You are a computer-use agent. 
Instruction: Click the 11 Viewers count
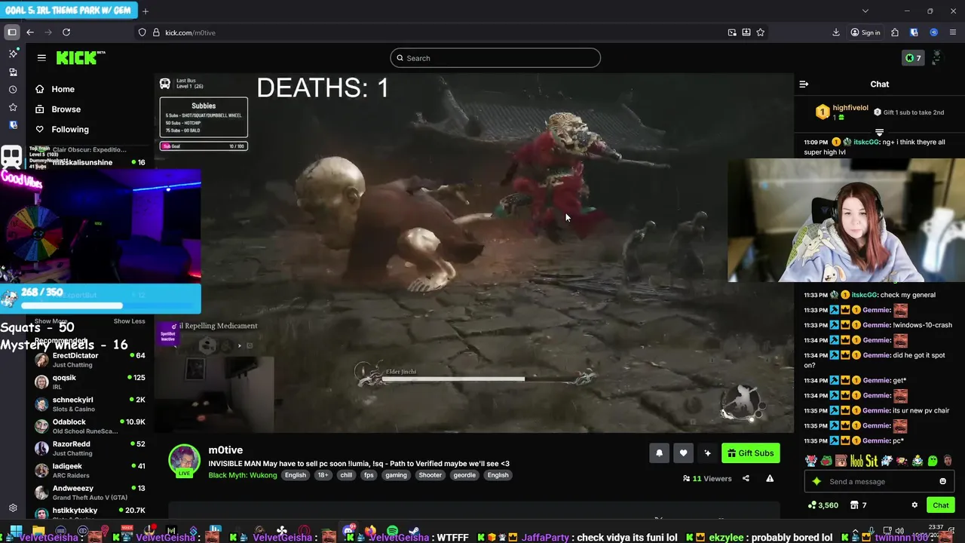(707, 478)
